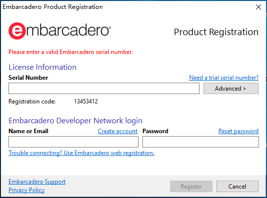Open the 'Need a trial serial number?' link
267x198 pixels.
coord(224,78)
